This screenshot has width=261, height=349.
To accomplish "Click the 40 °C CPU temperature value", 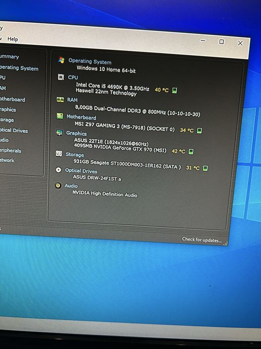I will click(162, 90).
